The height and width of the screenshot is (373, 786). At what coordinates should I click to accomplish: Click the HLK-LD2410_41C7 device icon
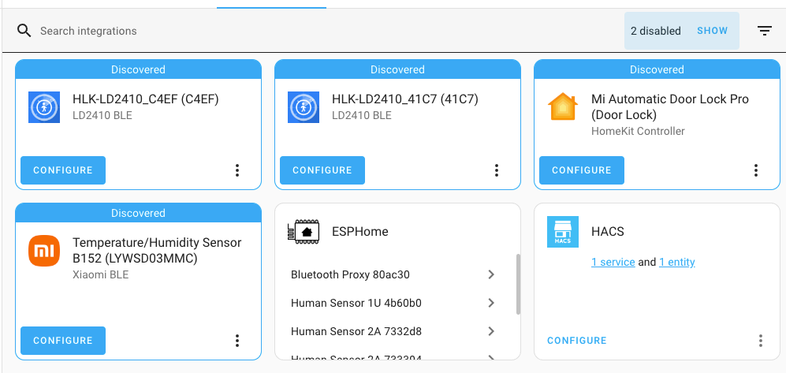(304, 107)
